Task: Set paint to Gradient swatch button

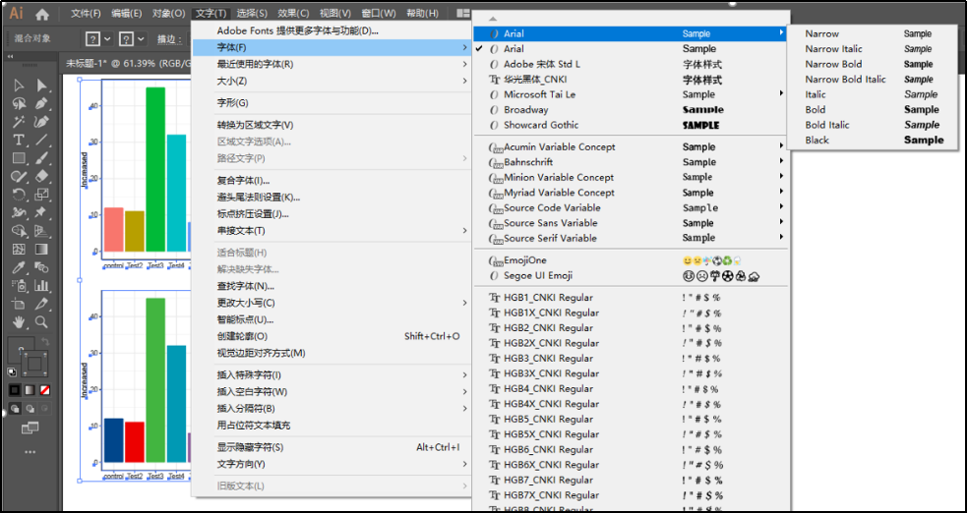Action: click(x=30, y=390)
